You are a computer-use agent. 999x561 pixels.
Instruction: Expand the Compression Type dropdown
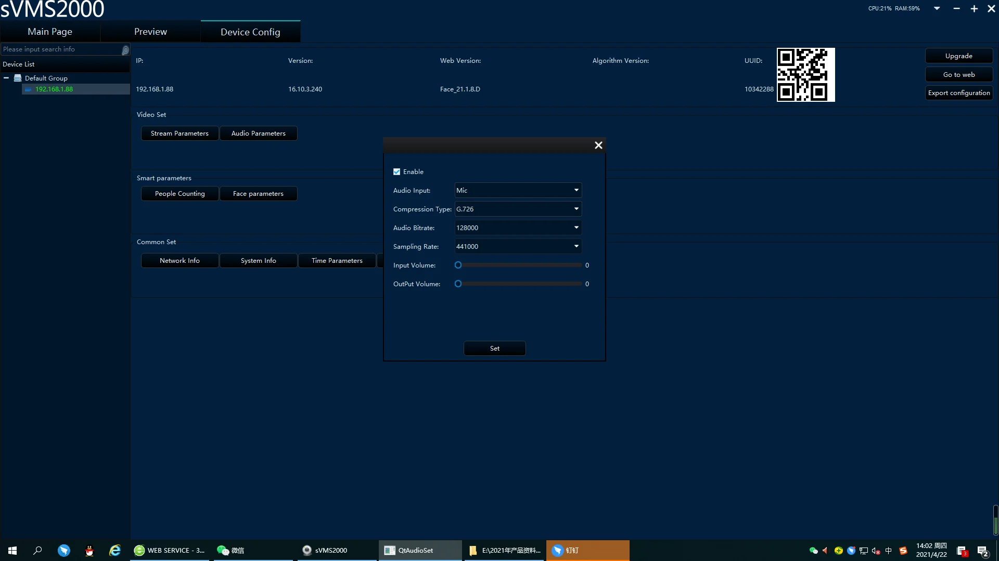pos(518,209)
